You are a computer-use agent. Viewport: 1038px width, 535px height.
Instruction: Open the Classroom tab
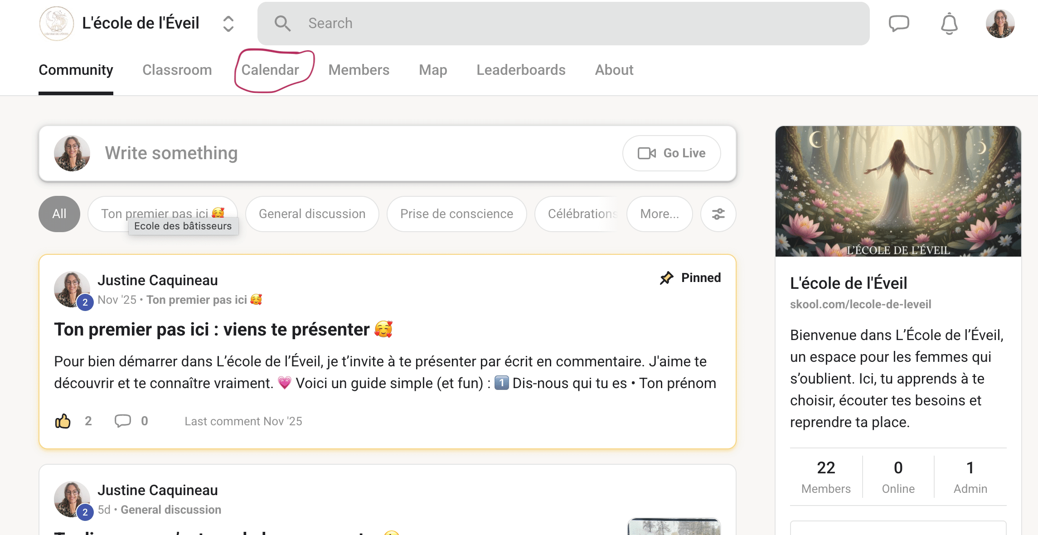point(177,70)
